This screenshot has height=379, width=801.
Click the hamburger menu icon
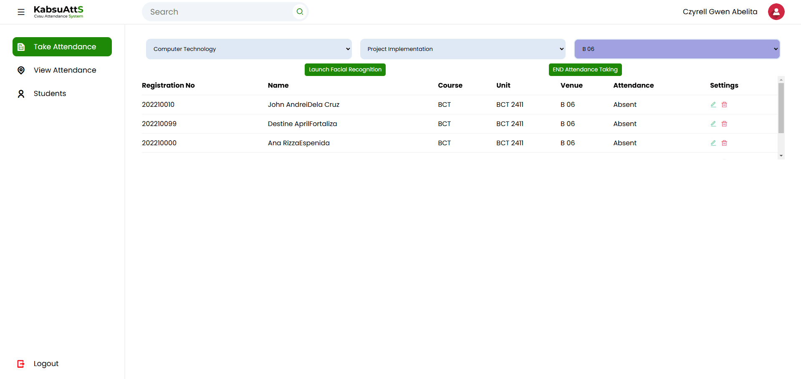(x=21, y=12)
